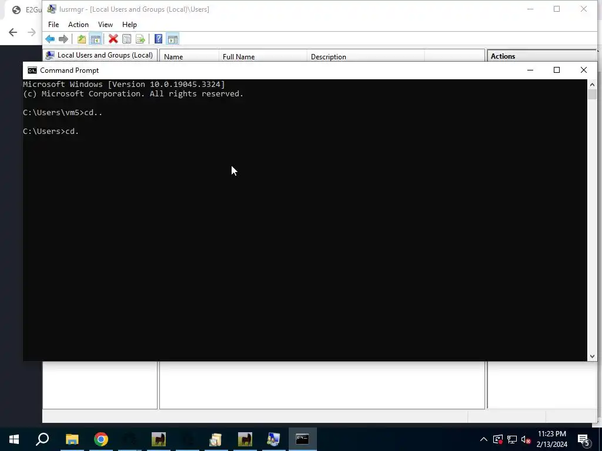Open the File menu in lusrmgr
Screen dimensions: 602x451
(53, 25)
